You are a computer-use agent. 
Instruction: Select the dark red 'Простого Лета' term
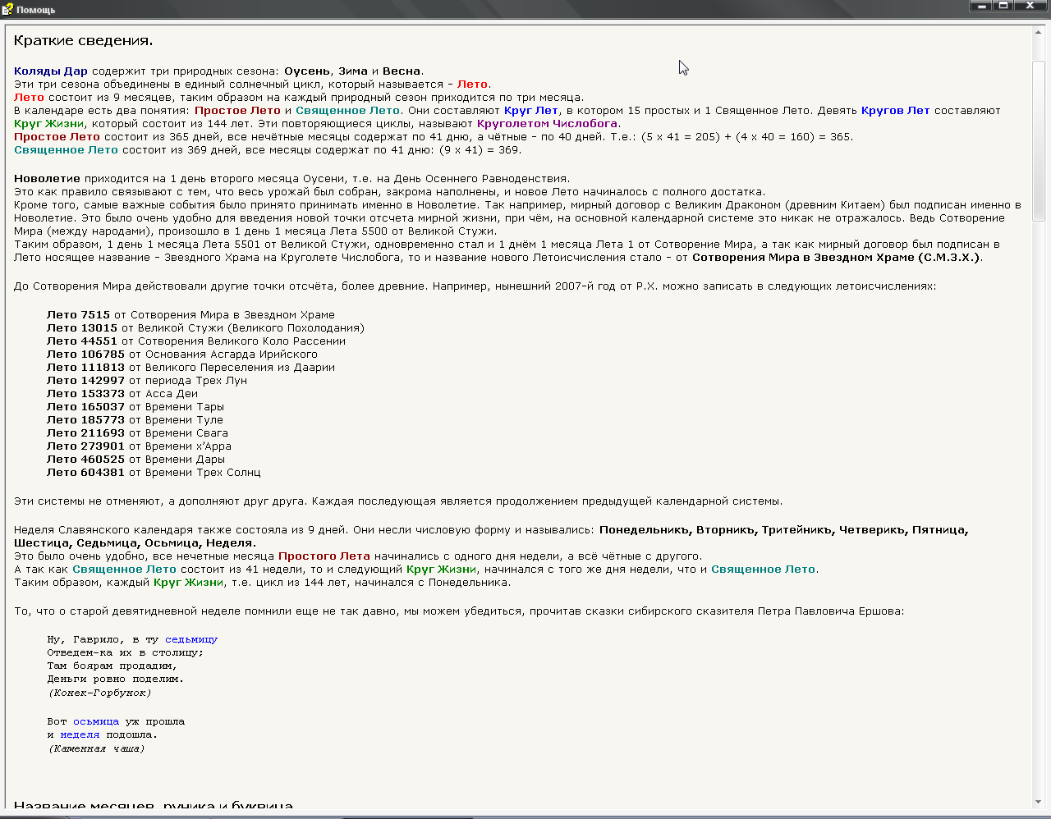click(x=324, y=556)
